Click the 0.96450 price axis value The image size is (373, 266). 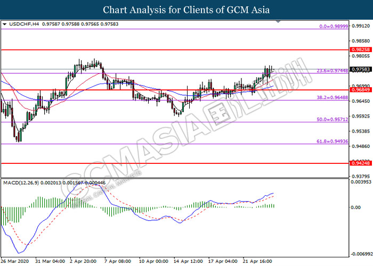(361, 101)
